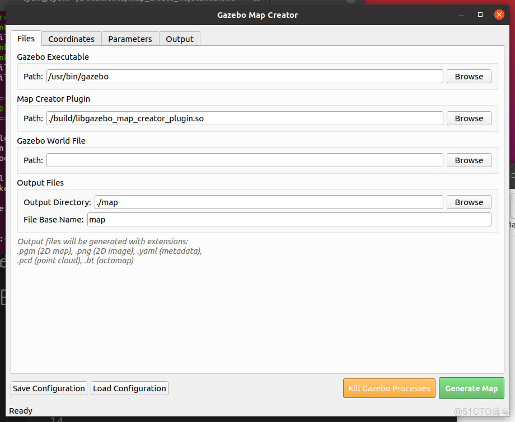This screenshot has height=422, width=515.
Task: Maximize the Gazebo Map Creator window
Action: coord(480,15)
